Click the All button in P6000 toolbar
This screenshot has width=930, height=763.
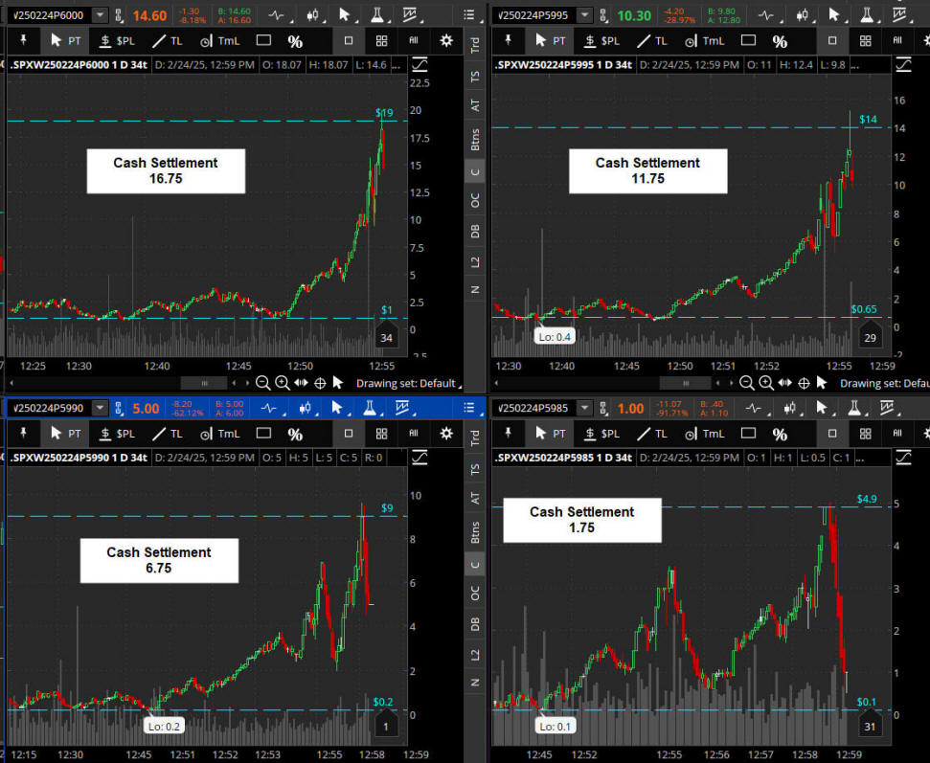pos(414,40)
